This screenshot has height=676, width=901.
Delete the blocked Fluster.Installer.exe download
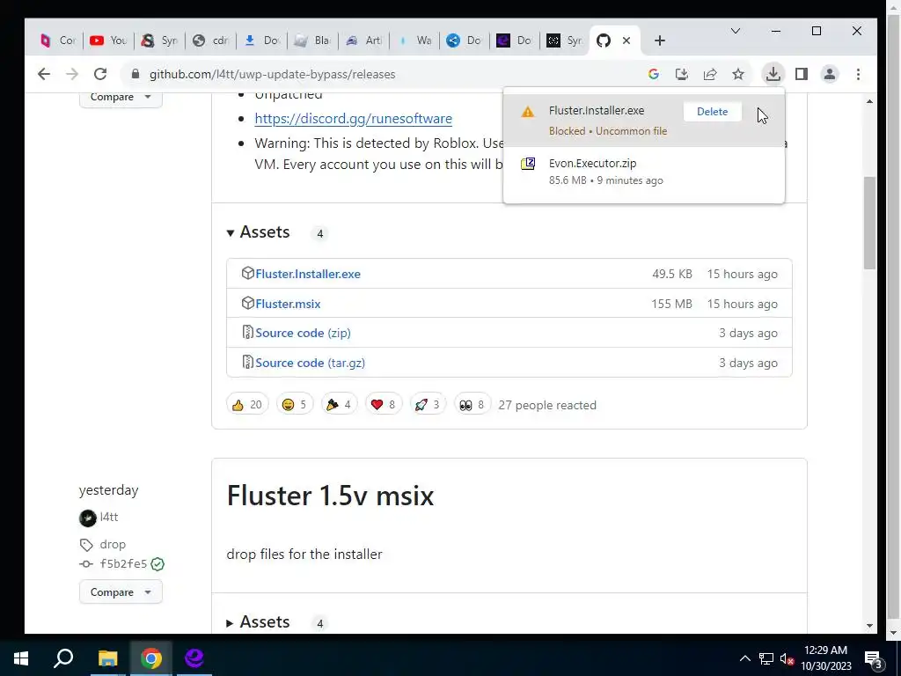tap(712, 112)
